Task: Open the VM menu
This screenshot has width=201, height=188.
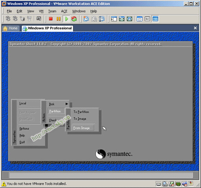Action: point(41,11)
